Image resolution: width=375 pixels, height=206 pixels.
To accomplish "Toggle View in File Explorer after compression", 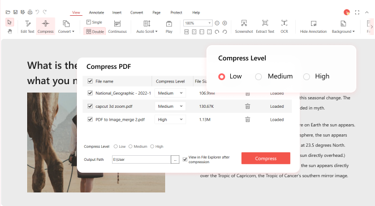I will (x=185, y=160).
